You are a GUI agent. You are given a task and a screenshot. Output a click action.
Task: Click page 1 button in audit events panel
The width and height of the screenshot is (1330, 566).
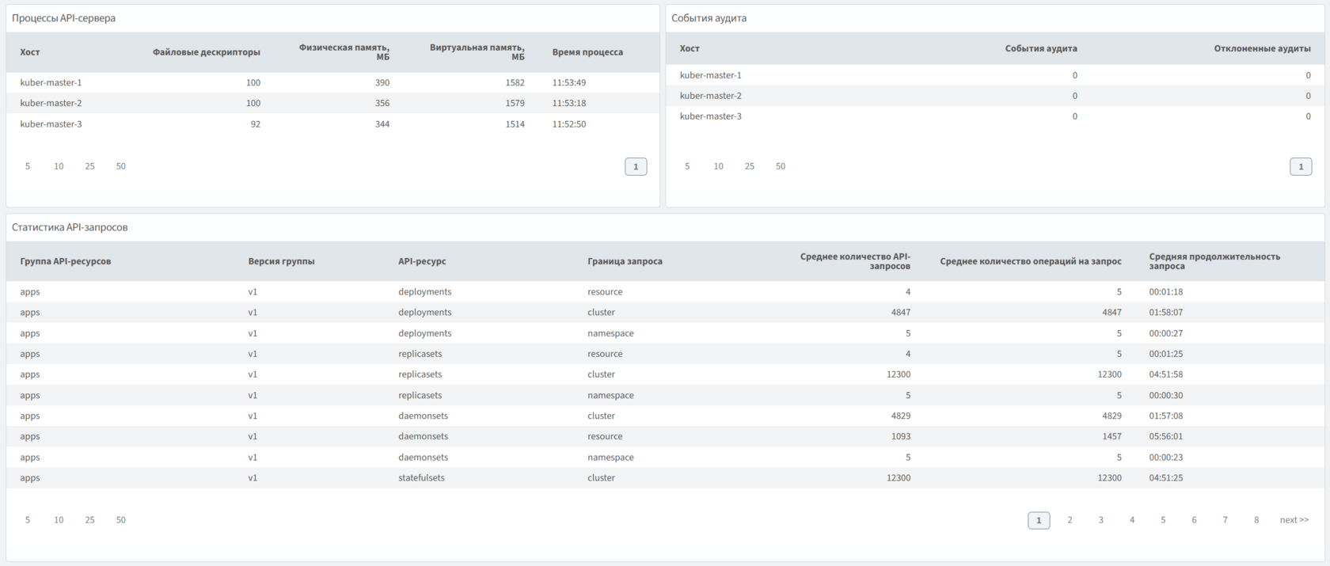click(1301, 166)
